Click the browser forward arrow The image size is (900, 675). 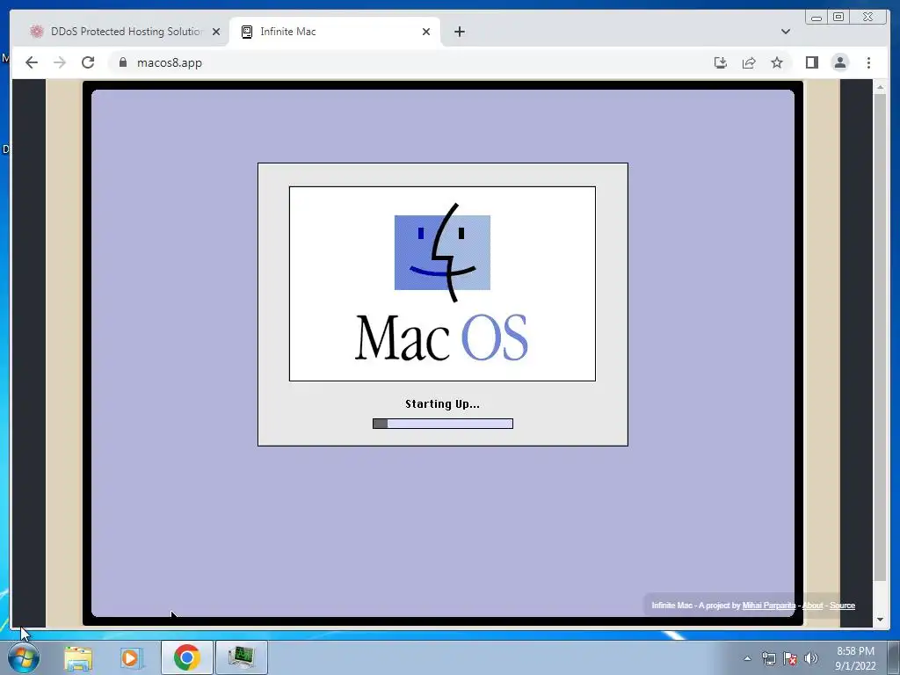coord(60,62)
